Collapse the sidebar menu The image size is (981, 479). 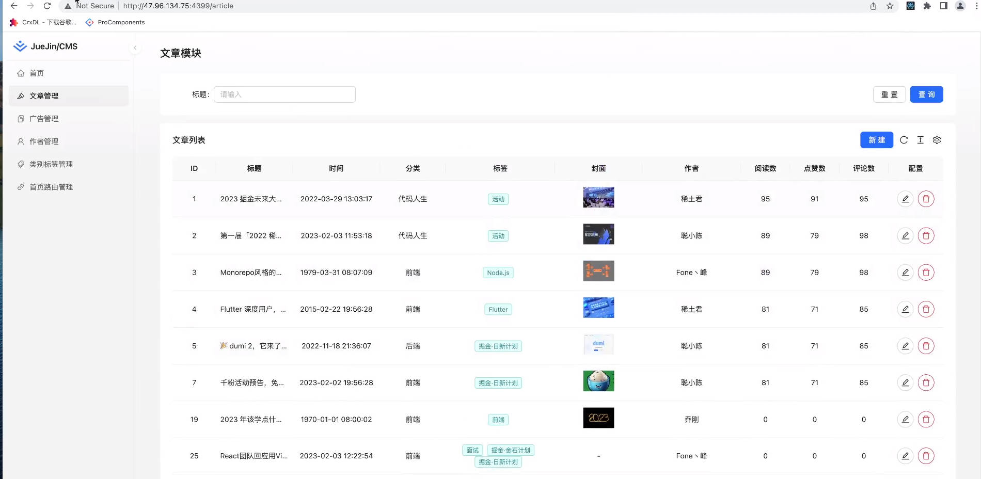(135, 47)
